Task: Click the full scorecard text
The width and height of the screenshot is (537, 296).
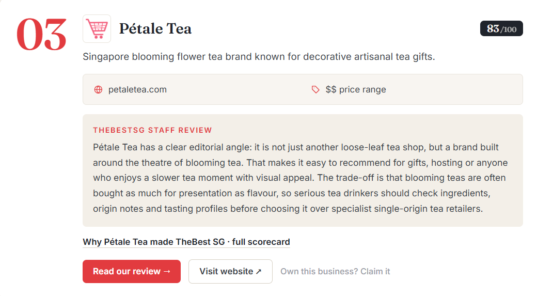Action: (261, 242)
